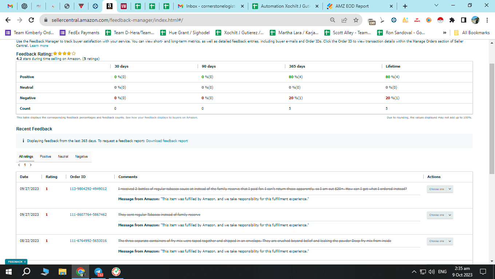Filter feedback by Positive tab
The height and width of the screenshot is (279, 495).
tap(45, 157)
